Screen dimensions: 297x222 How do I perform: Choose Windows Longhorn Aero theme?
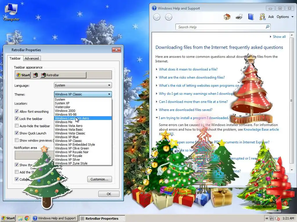tap(83, 118)
